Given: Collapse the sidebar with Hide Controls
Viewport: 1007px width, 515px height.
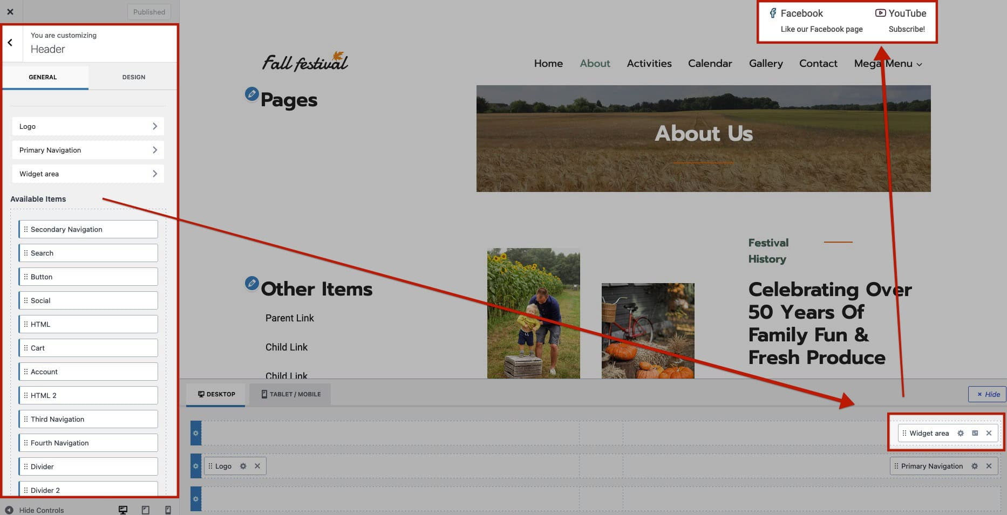Looking at the screenshot, I should [35, 510].
